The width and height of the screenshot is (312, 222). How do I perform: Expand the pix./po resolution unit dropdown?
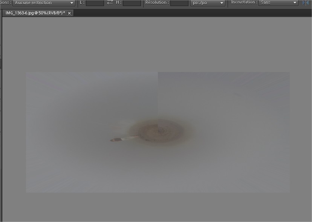pos(208,3)
